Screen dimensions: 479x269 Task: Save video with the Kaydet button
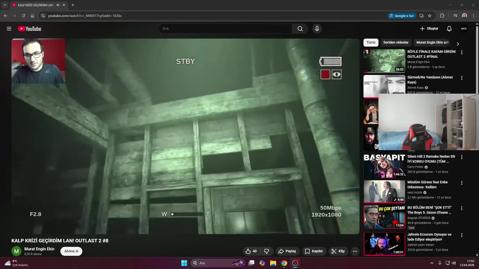pos(314,251)
